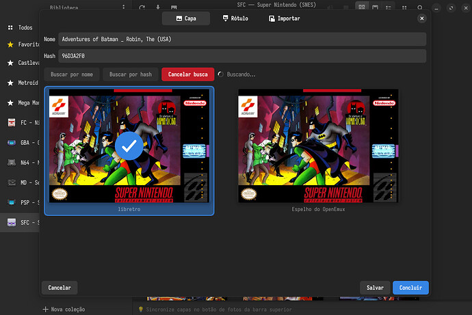Open Castlevania starred collection
The width and height of the screenshot is (472, 315).
click(10, 63)
